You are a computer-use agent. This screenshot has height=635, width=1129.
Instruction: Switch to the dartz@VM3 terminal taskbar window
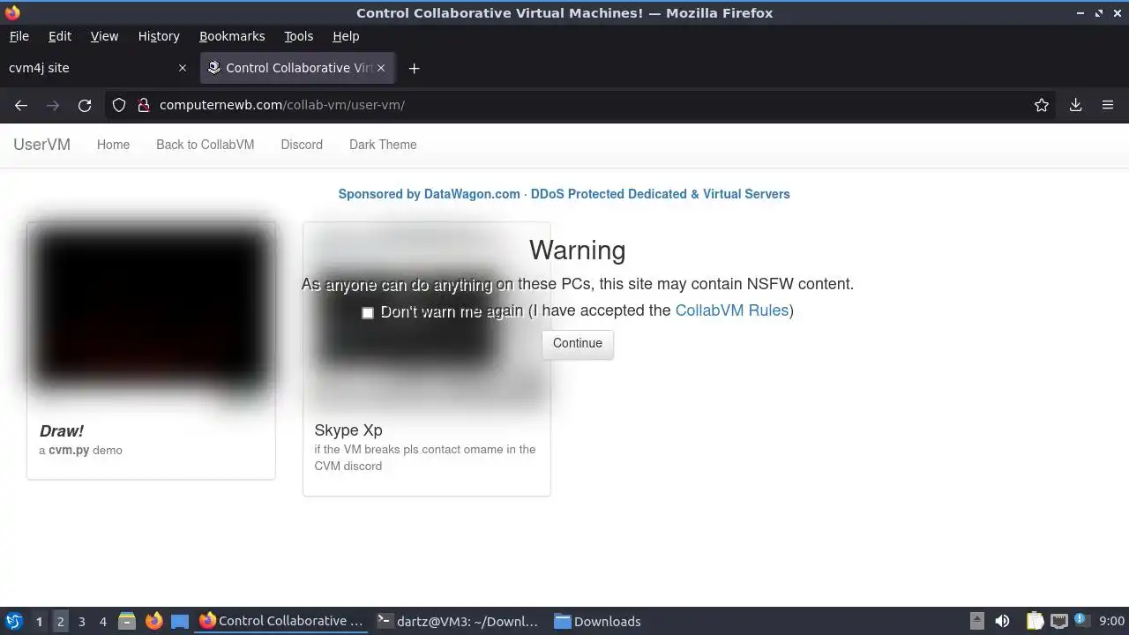[x=458, y=621]
